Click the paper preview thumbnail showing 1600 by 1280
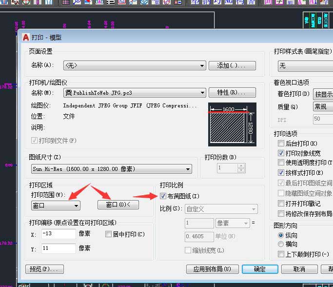 232,124
